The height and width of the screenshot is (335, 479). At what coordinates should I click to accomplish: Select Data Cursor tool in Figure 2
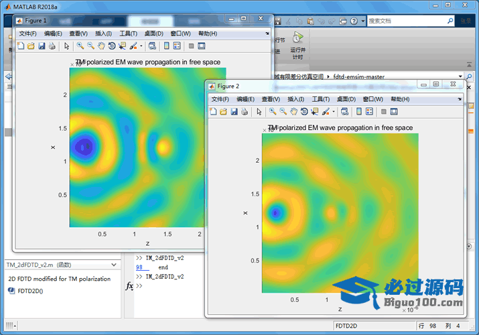(x=315, y=112)
